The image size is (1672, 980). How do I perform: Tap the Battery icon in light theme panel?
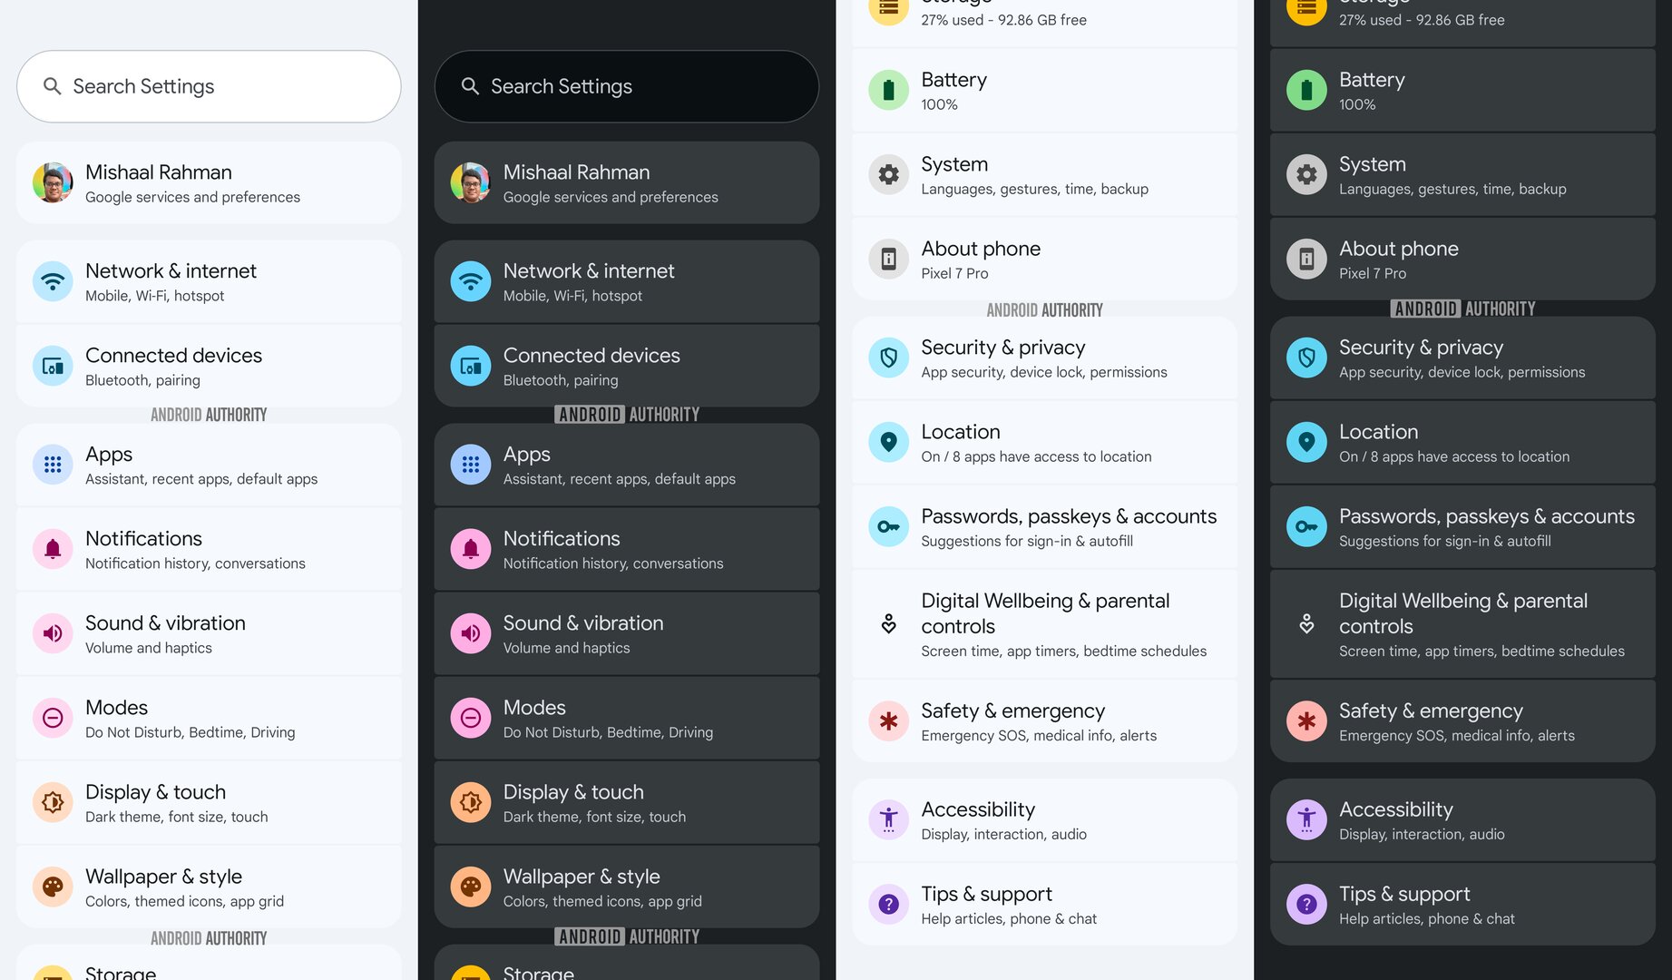tap(889, 90)
